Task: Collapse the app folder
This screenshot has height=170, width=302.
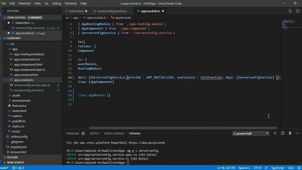Action: [x=15, y=49]
